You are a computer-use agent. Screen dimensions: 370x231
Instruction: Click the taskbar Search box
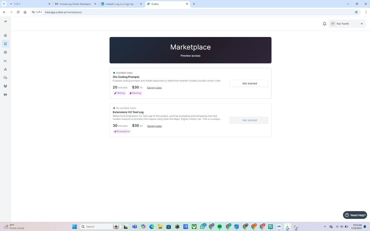[x=100, y=227]
